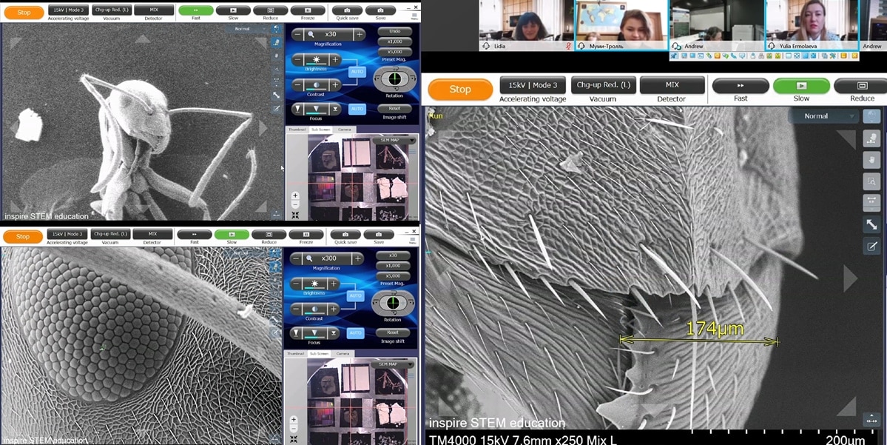This screenshot has width=887, height=445.
Task: Toggle focus AUTO in bottom-left window
Action: tap(356, 333)
